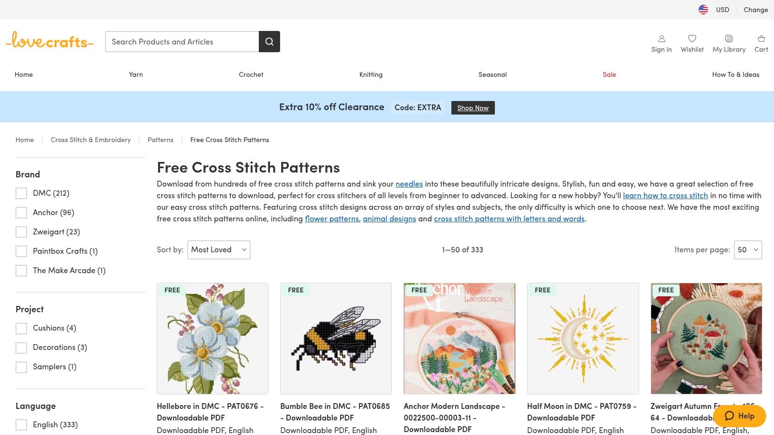The width and height of the screenshot is (774, 435).
Task: Open the shopping Cart icon
Action: pyautogui.click(x=761, y=39)
